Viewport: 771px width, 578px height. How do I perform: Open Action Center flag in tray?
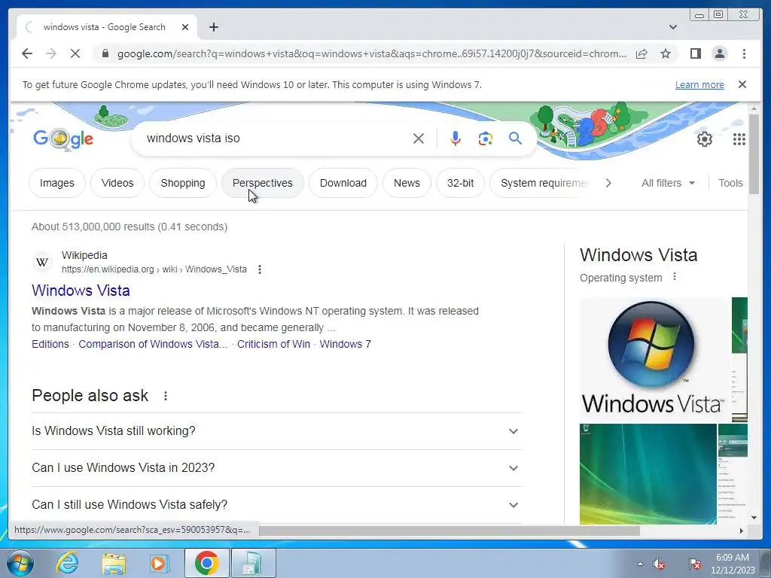pyautogui.click(x=695, y=564)
